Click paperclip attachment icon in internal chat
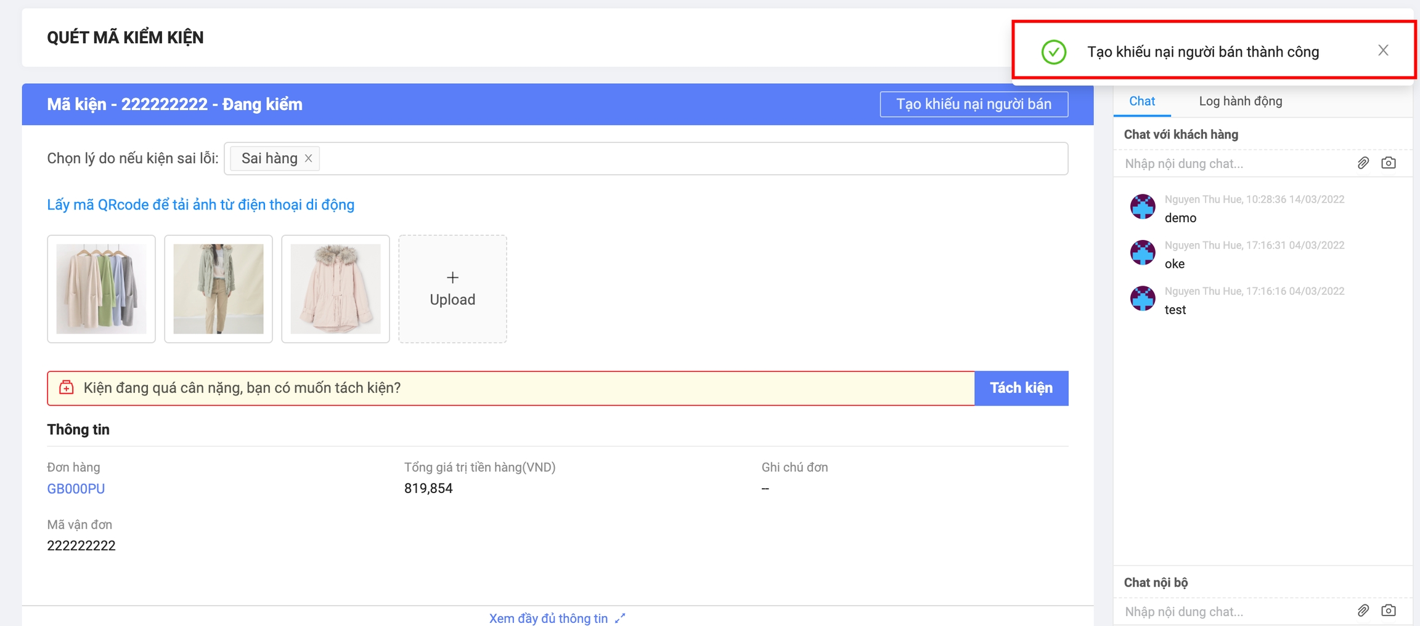Viewport: 1420px width, 626px height. click(1363, 611)
